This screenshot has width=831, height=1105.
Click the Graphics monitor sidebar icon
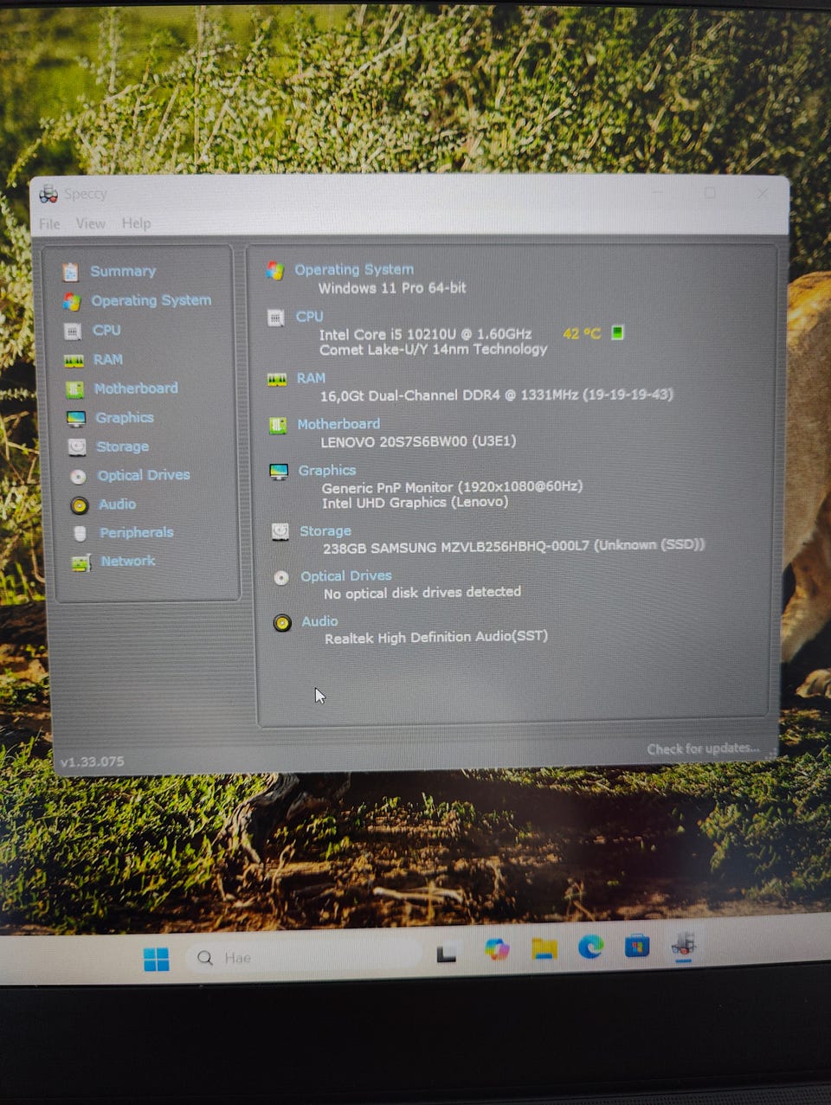(x=76, y=420)
